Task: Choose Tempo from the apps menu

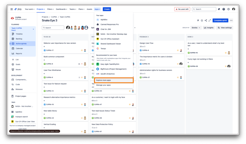Action: [x=103, y=49]
